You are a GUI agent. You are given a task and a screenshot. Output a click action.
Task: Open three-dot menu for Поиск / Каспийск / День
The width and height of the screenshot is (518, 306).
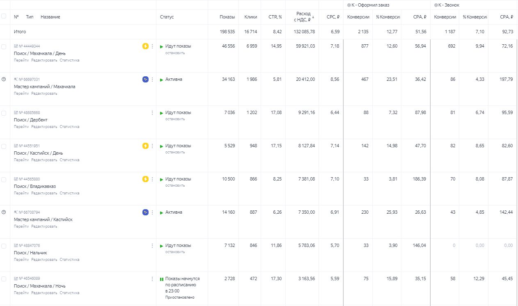pos(152,146)
